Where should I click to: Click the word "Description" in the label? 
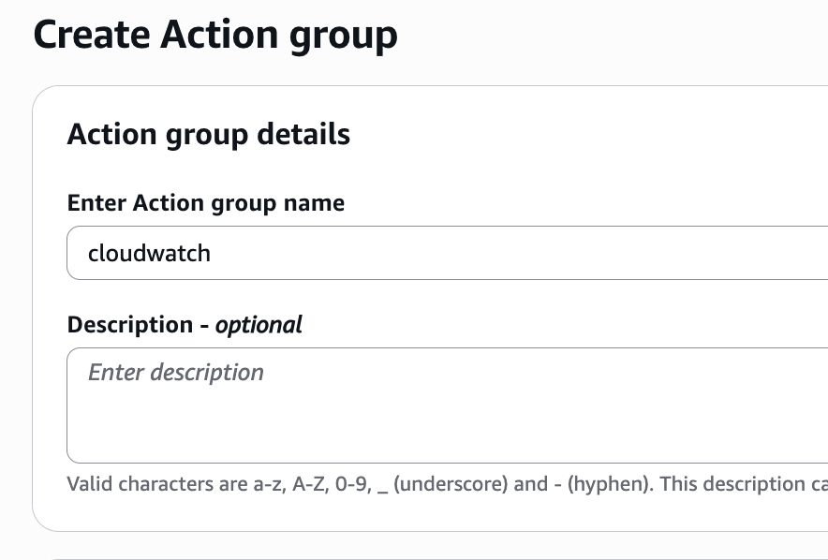(x=130, y=325)
